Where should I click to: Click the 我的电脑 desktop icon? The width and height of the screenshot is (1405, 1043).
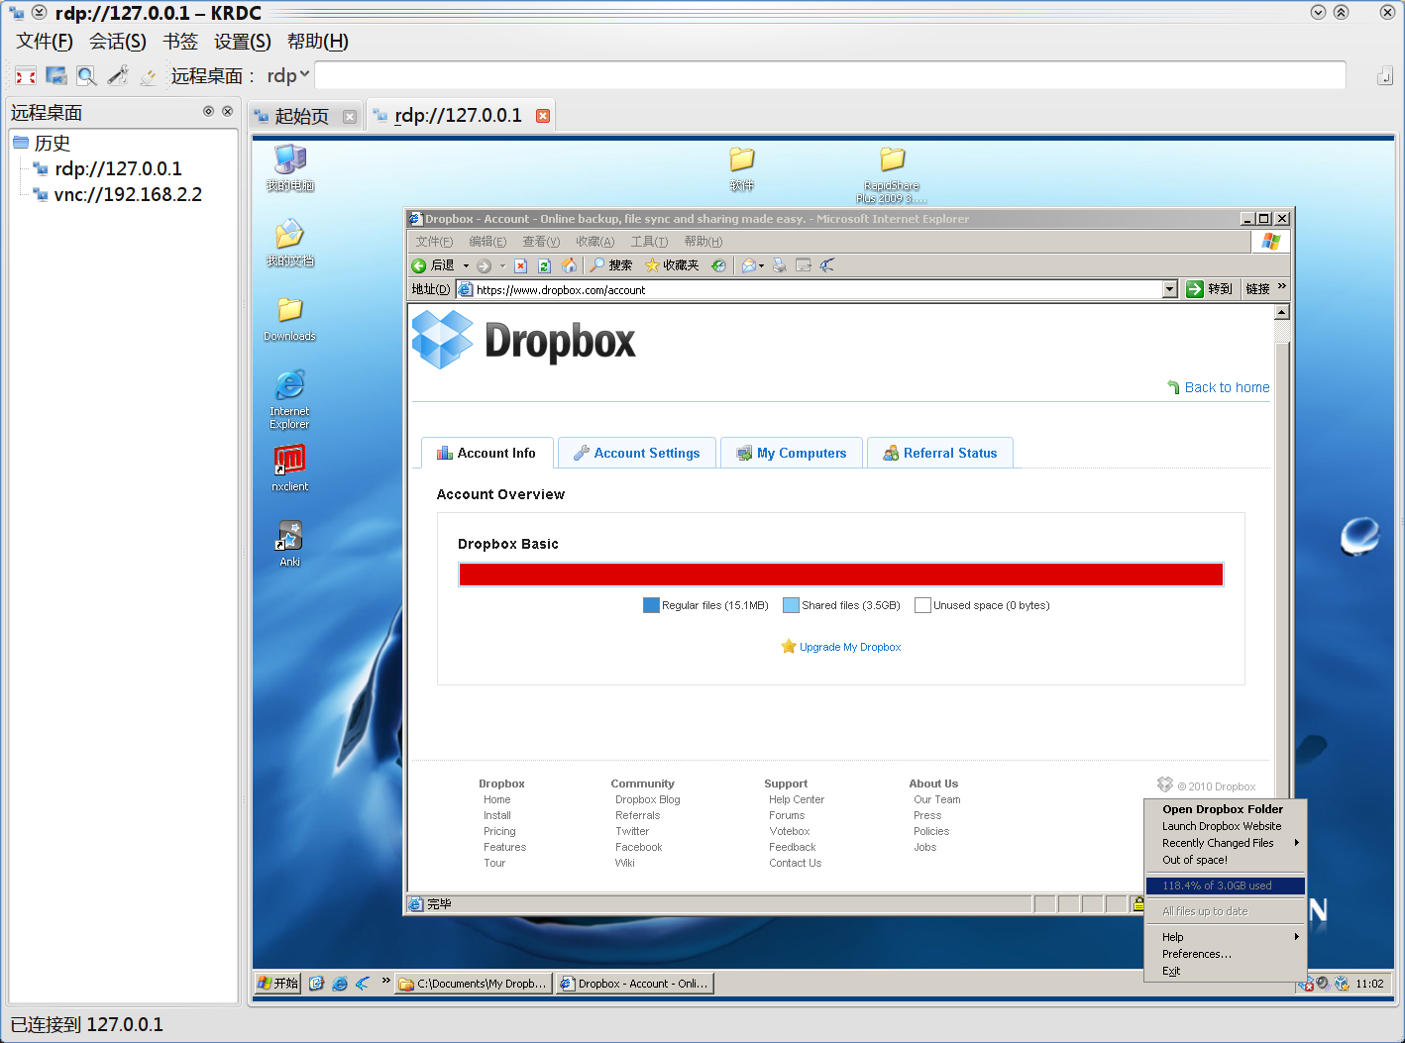290,167
